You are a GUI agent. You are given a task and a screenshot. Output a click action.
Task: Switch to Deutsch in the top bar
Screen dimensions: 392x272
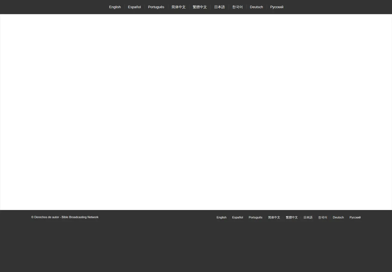point(256,7)
